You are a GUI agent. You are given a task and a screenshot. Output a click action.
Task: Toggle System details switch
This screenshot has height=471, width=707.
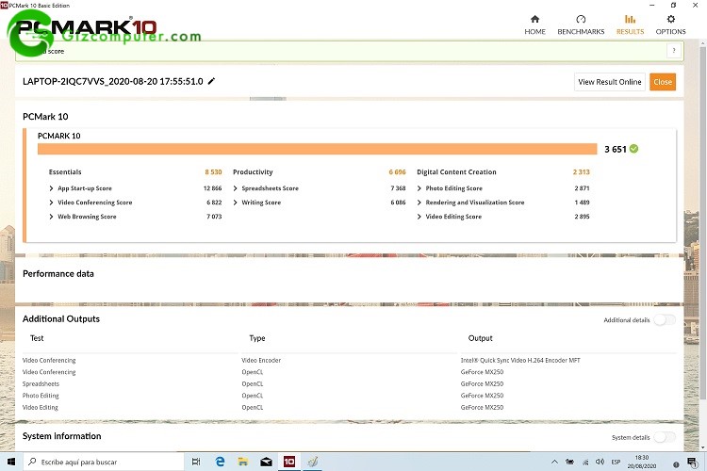(665, 437)
